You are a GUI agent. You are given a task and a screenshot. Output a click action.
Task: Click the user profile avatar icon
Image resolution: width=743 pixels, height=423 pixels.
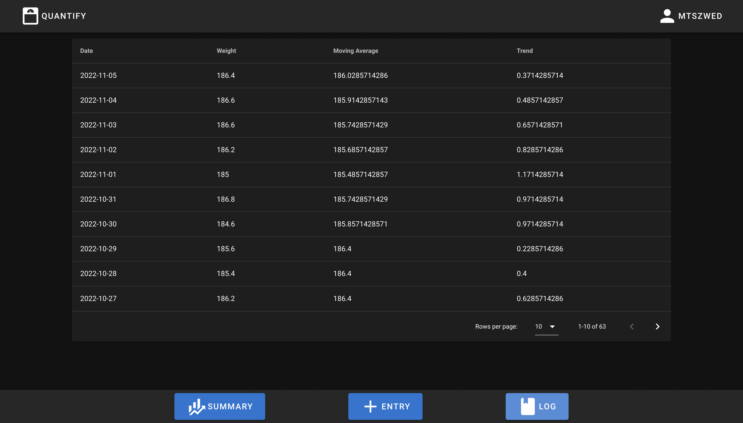click(x=667, y=16)
